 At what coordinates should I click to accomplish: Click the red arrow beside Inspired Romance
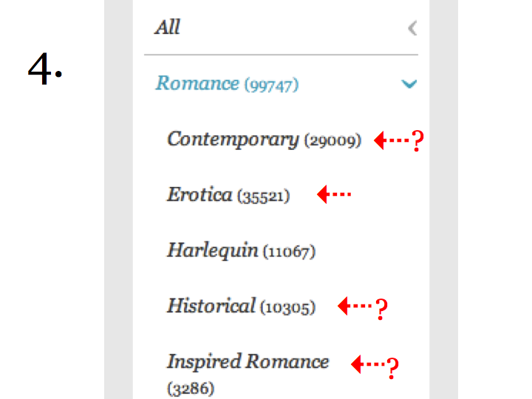click(x=368, y=364)
